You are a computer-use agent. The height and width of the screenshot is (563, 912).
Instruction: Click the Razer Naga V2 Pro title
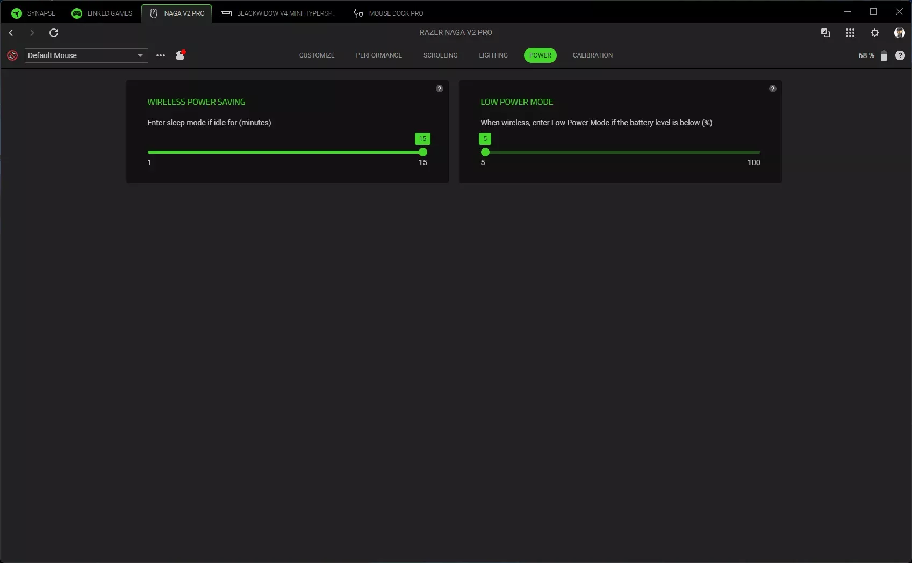pos(456,32)
